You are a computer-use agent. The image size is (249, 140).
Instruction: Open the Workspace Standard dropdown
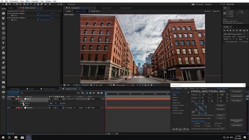pos(213,4)
